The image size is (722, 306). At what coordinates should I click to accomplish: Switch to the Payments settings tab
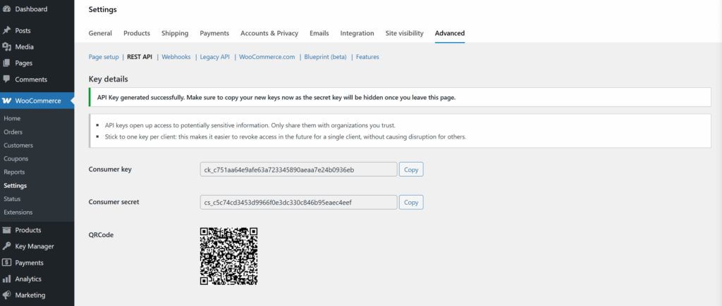click(x=214, y=33)
